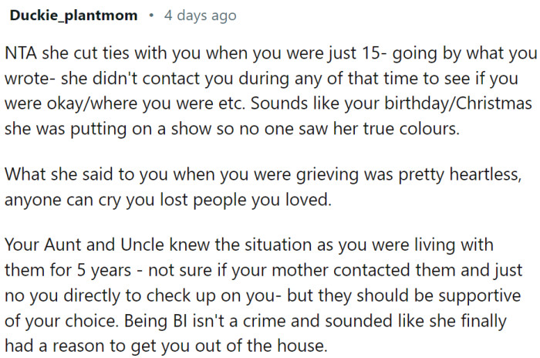This screenshot has height=358, width=540.
Task: Click the paragraph starting "Your Aunt and Uncle"
Action: pos(262,293)
